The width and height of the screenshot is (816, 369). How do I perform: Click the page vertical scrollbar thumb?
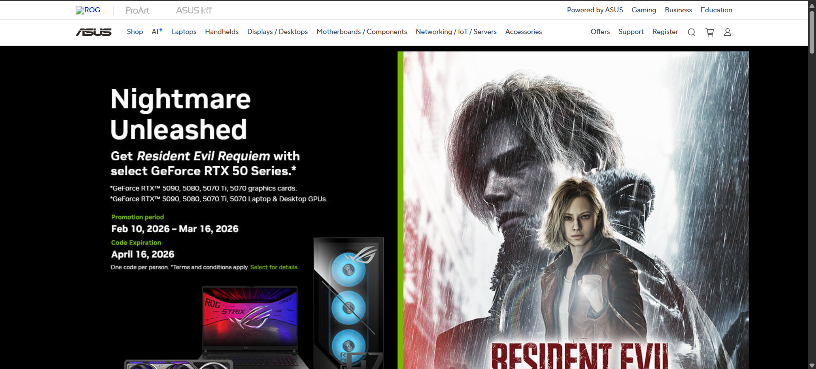[812, 32]
